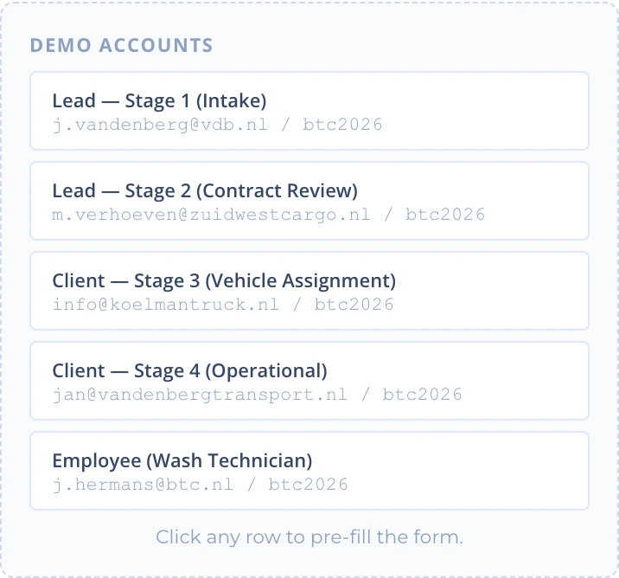Click btc2026 password in Intake row

[342, 125]
